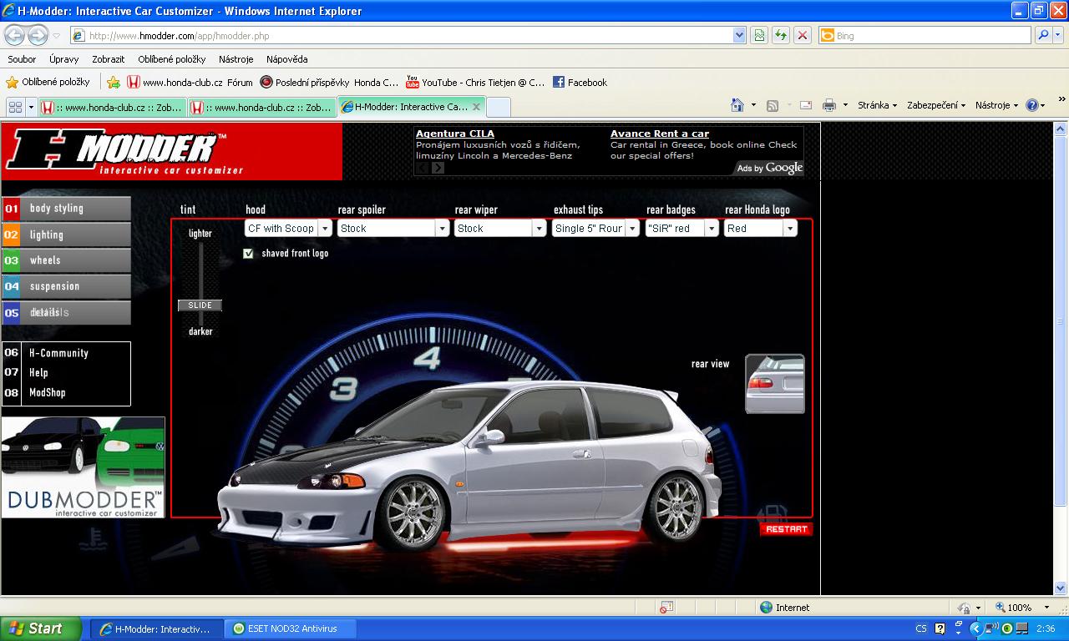Select the 02 lighting section
This screenshot has width=1069, height=641.
67,235
